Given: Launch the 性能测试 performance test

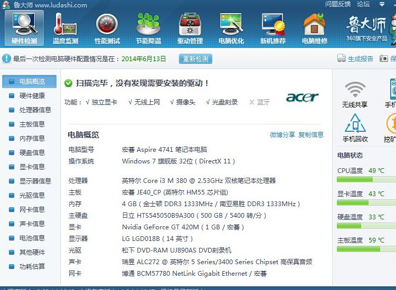Looking at the screenshot, I should [107, 28].
